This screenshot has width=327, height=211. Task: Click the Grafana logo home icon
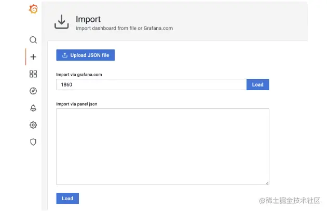click(33, 9)
